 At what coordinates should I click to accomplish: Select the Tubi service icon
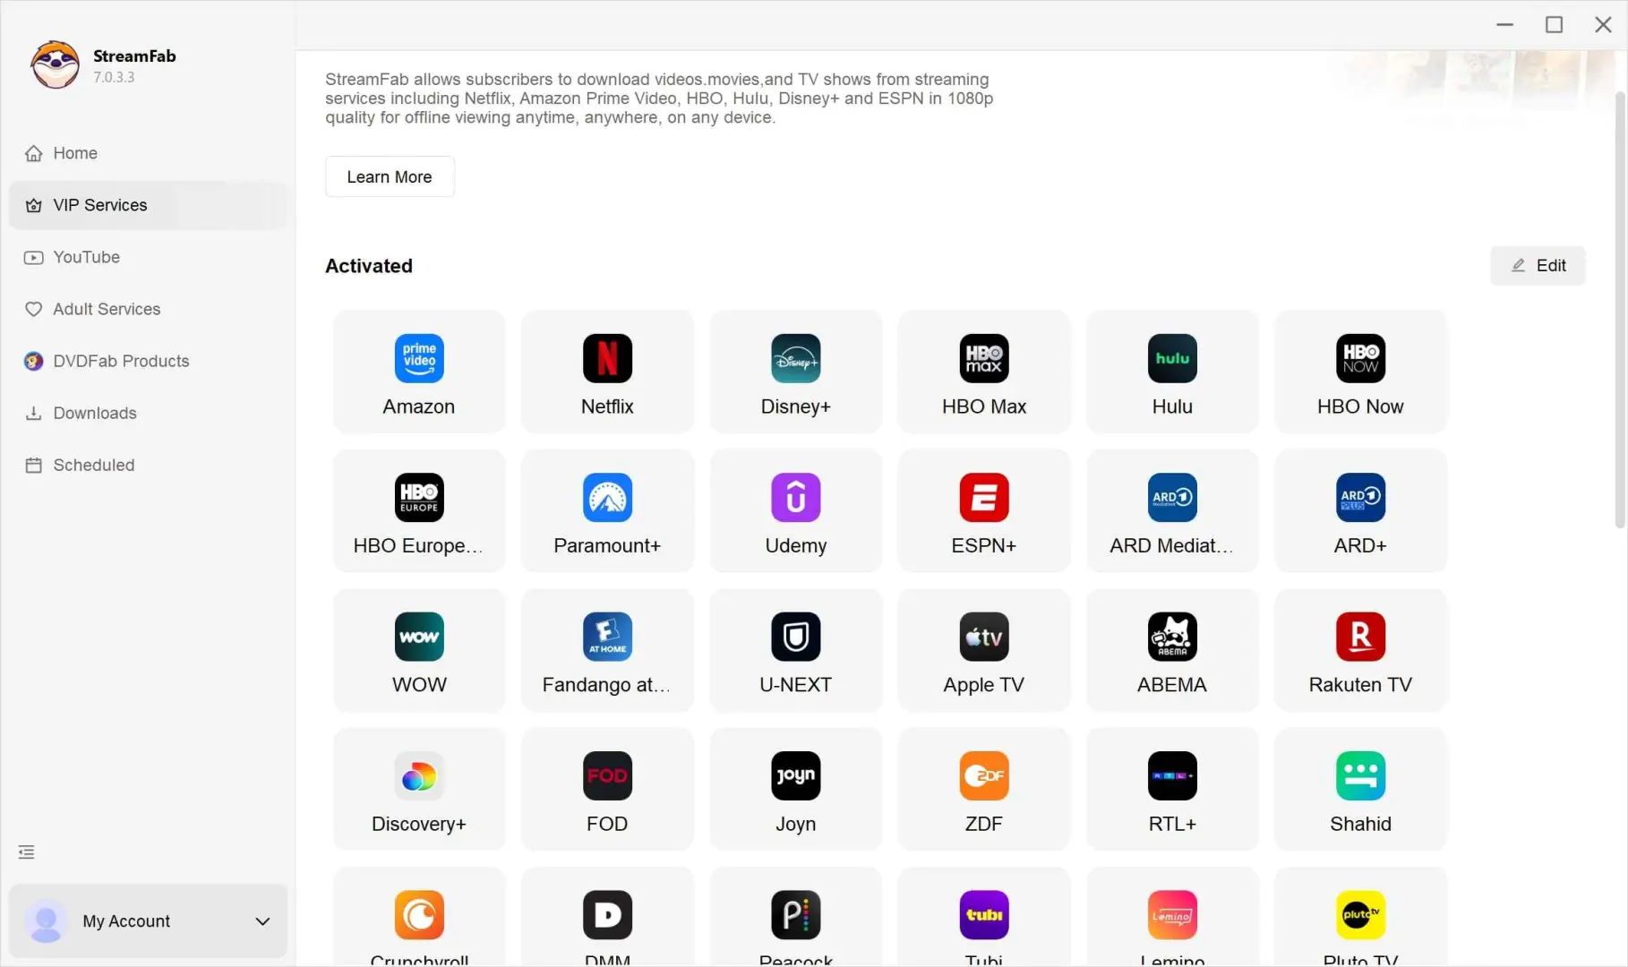point(984,915)
